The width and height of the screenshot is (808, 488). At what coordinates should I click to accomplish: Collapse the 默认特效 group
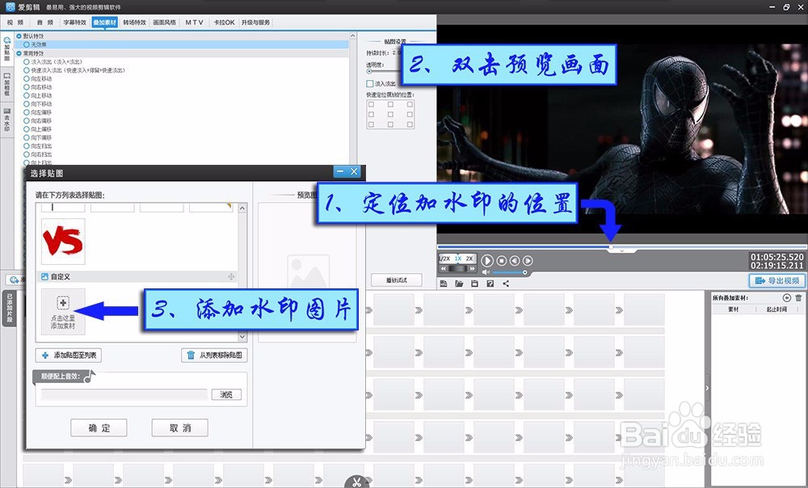[19, 36]
